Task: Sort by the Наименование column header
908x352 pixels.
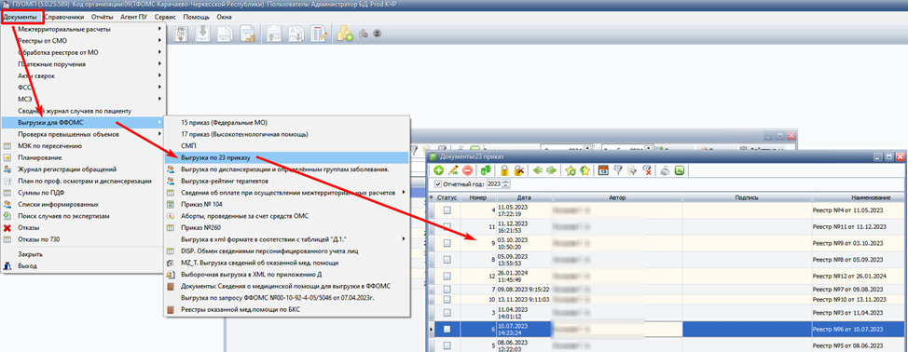Action: 859,197
